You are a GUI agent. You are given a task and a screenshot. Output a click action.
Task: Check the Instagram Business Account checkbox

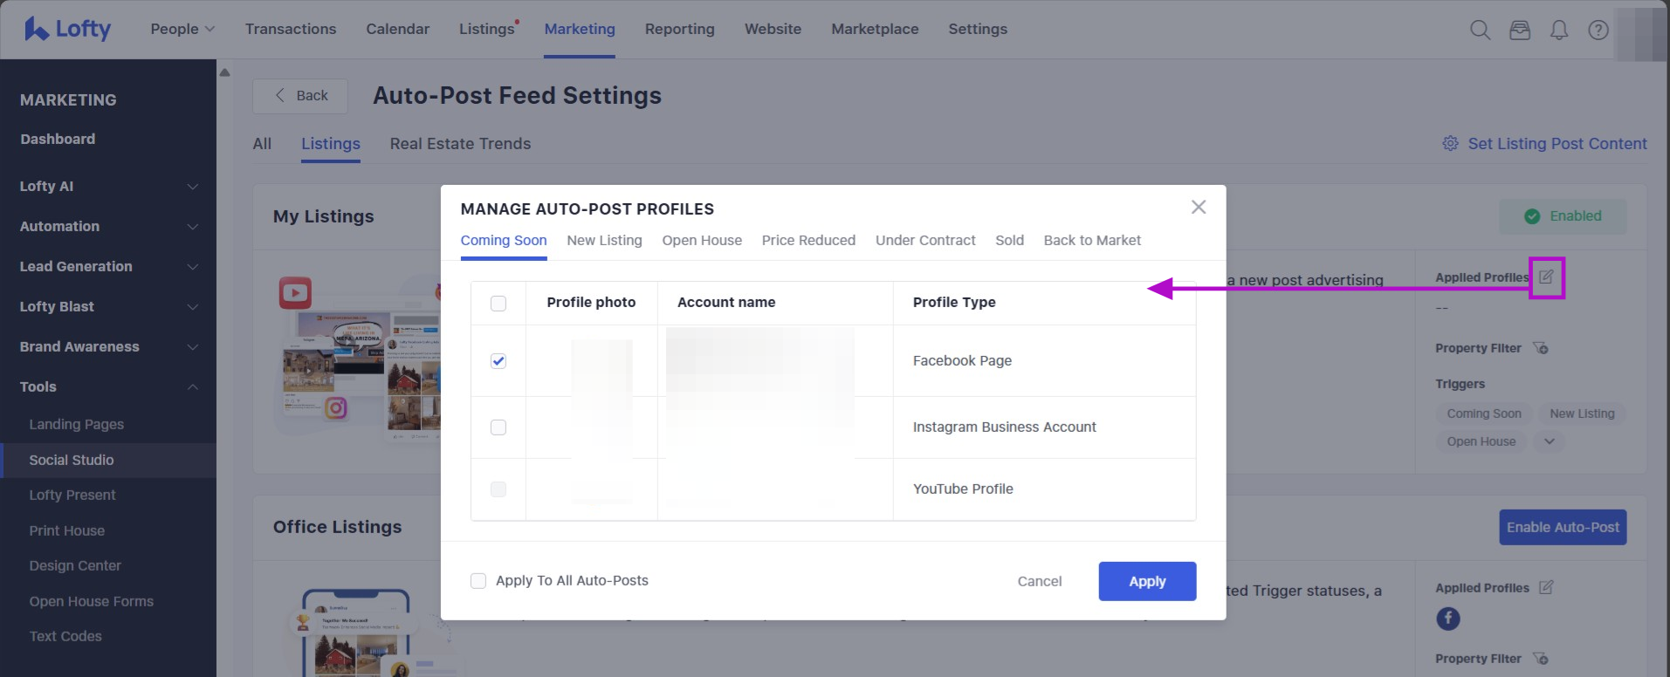498,427
